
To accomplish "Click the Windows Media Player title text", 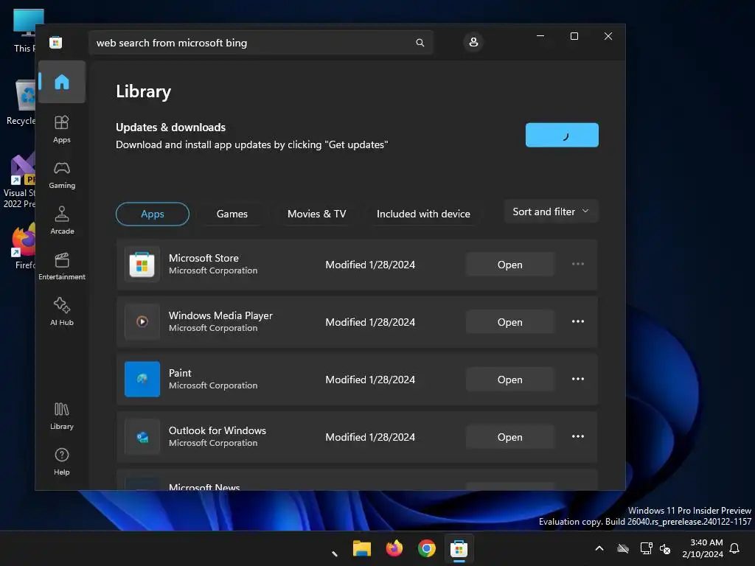I will (x=220, y=315).
